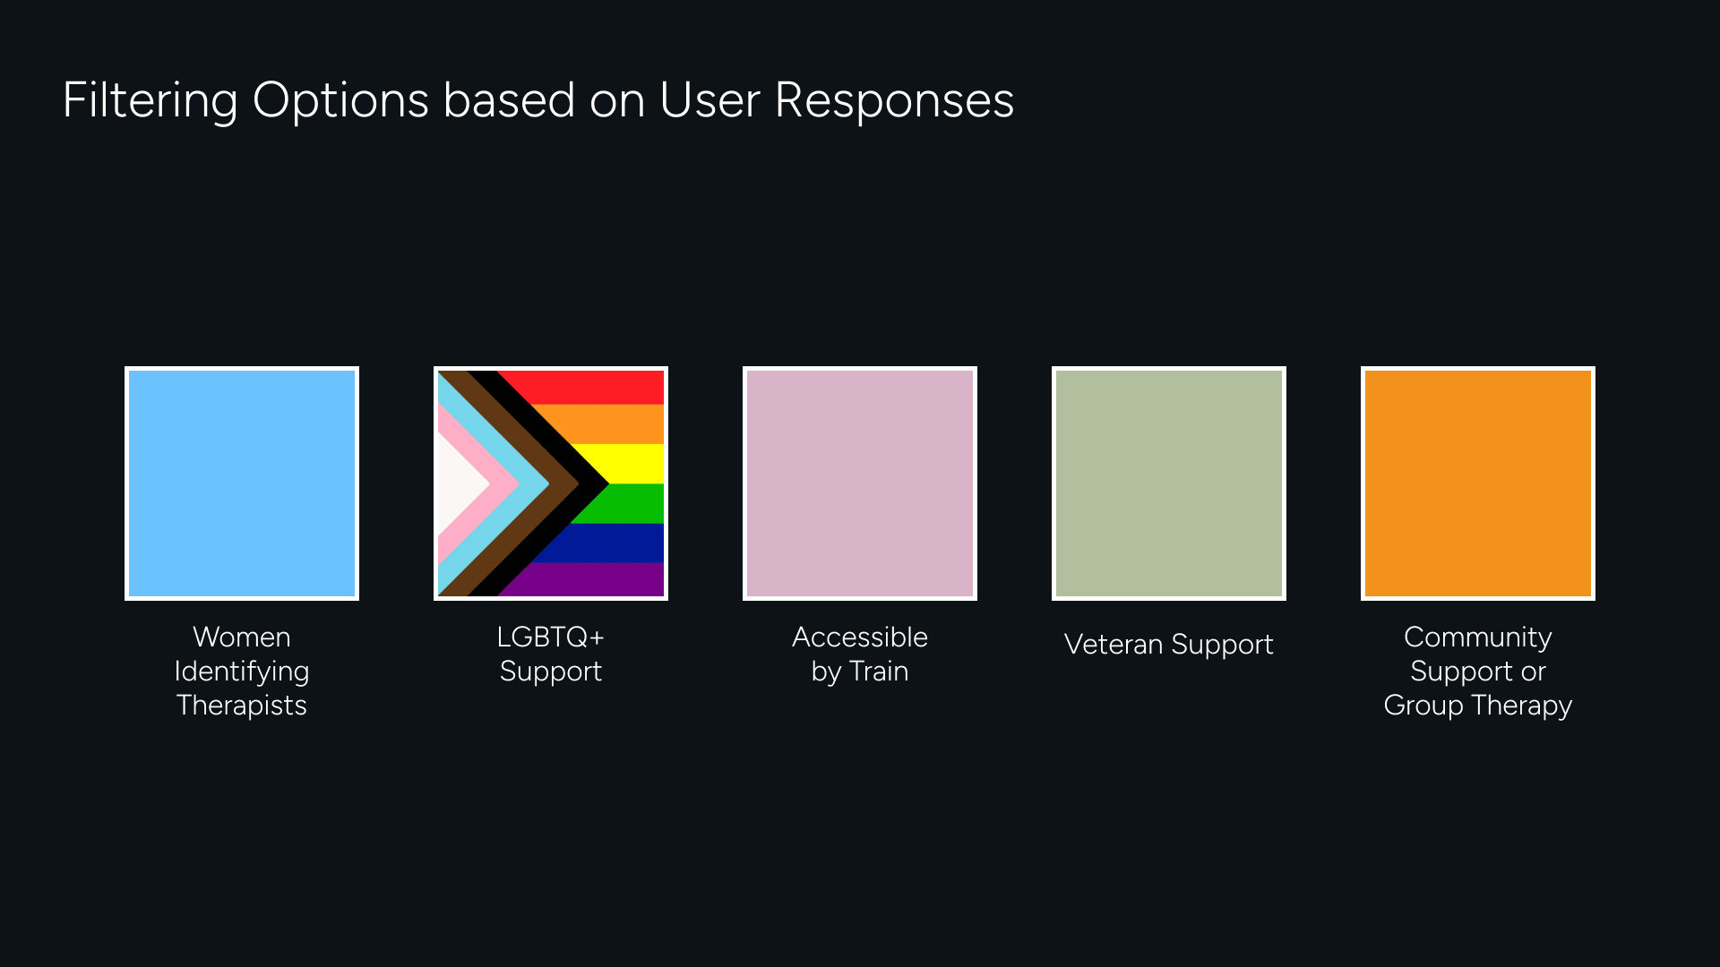1720x967 pixels.
Task: Select 'Community Support or Group Therapy' label
Action: pyautogui.click(x=1478, y=671)
